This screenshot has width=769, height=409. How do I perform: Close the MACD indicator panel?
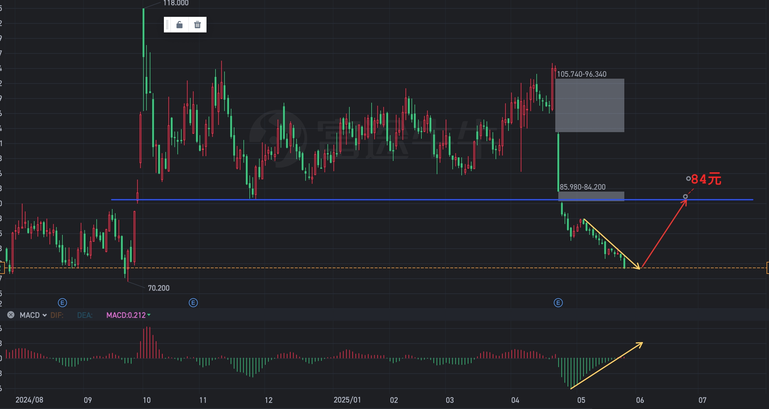pos(11,315)
